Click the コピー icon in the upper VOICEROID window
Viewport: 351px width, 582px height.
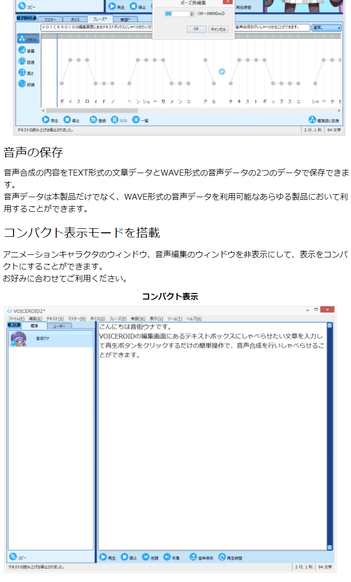click(22, 6)
